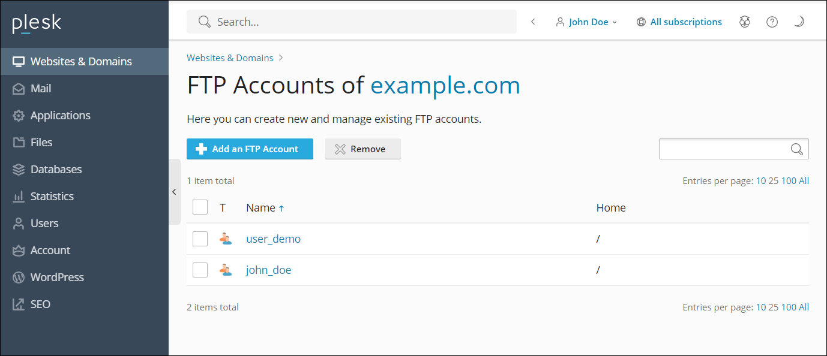
Task: Click the back arrow in top bar
Action: (x=533, y=22)
